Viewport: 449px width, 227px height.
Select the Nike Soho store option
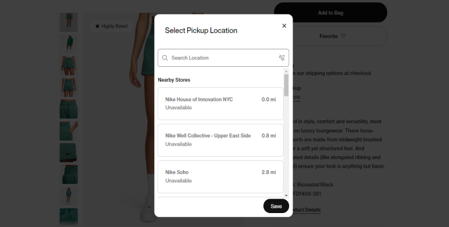point(220,176)
